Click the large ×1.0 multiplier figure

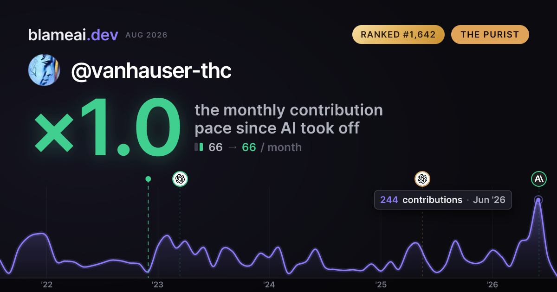click(x=108, y=129)
